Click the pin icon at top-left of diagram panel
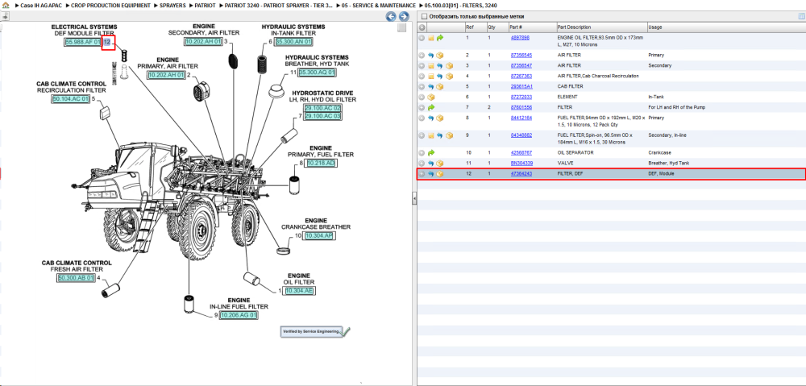 click(5, 16)
